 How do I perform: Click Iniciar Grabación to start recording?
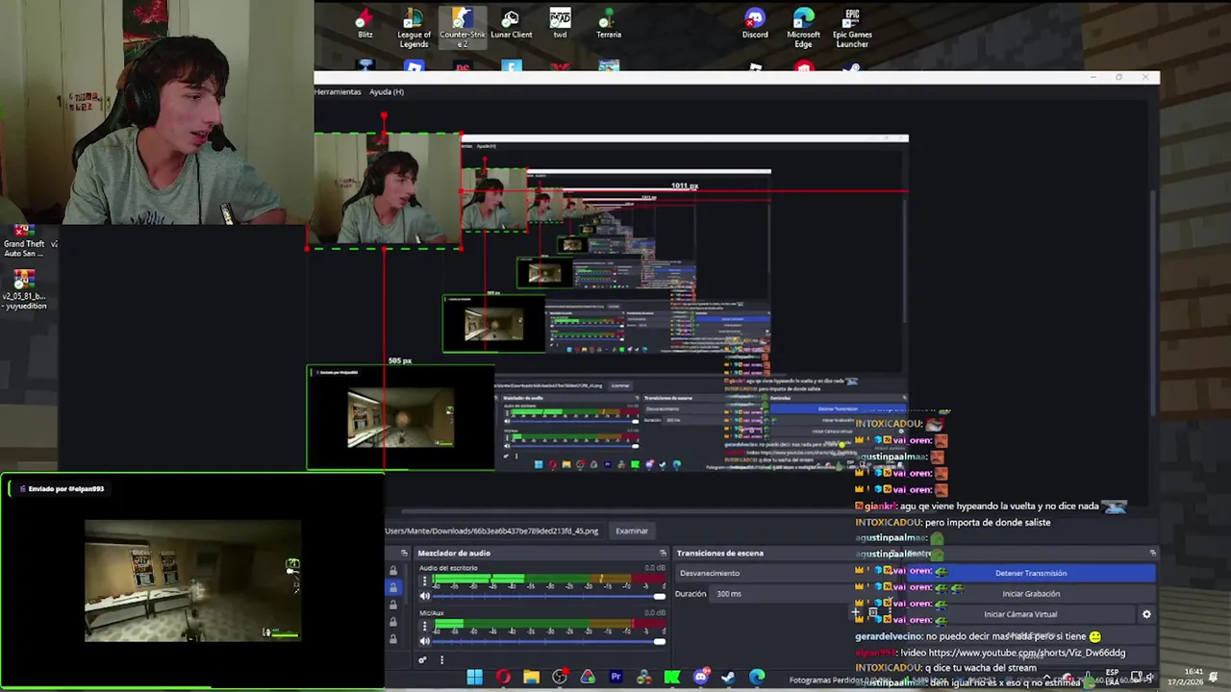coord(1031,594)
